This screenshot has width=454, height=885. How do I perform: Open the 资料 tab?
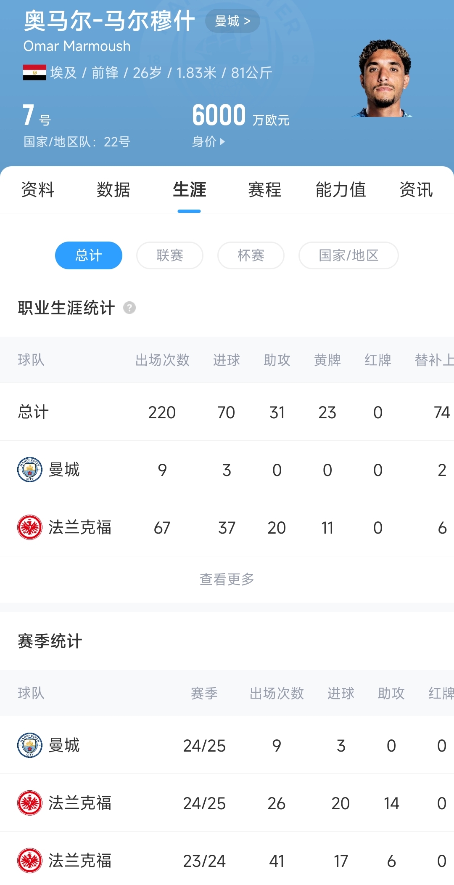[38, 190]
